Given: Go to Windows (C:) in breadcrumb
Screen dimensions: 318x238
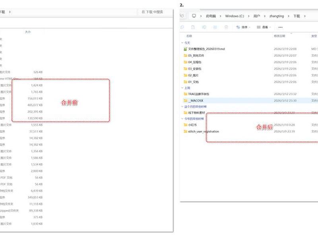Looking at the screenshot, I should tap(235, 16).
